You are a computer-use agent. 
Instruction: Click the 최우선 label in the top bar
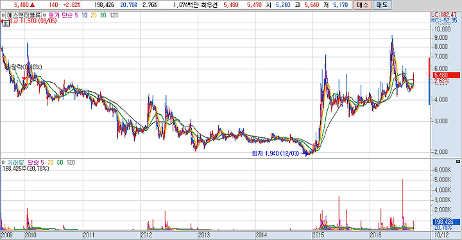click(209, 5)
